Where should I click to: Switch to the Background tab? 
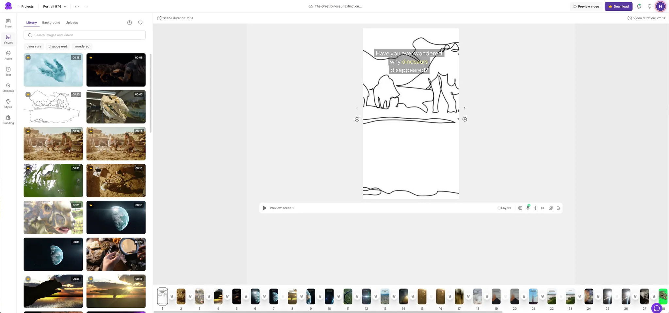(51, 23)
